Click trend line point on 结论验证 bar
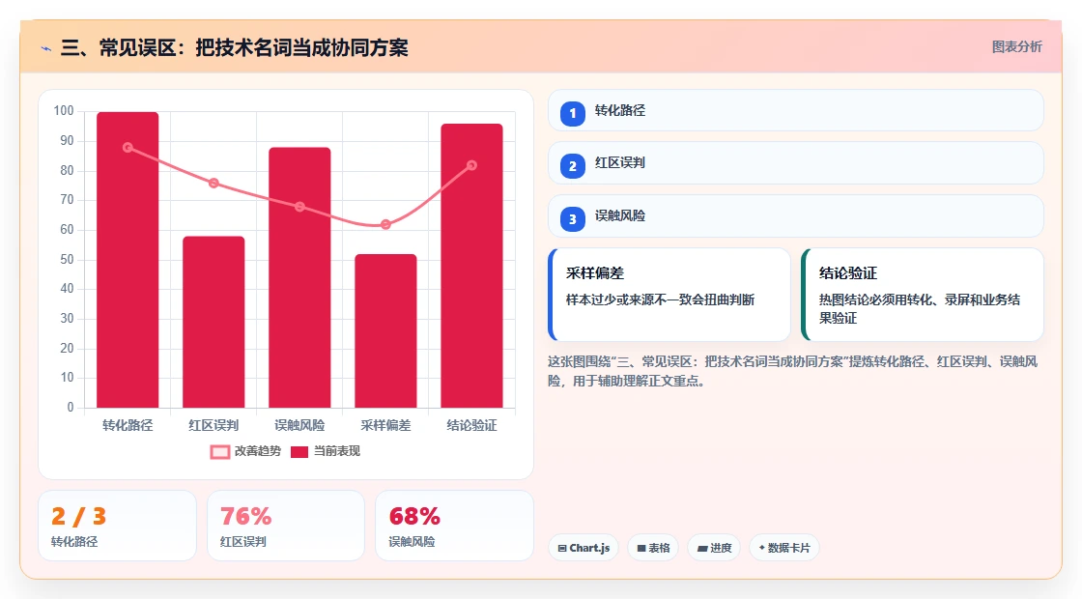The width and height of the screenshot is (1082, 599). [x=472, y=165]
